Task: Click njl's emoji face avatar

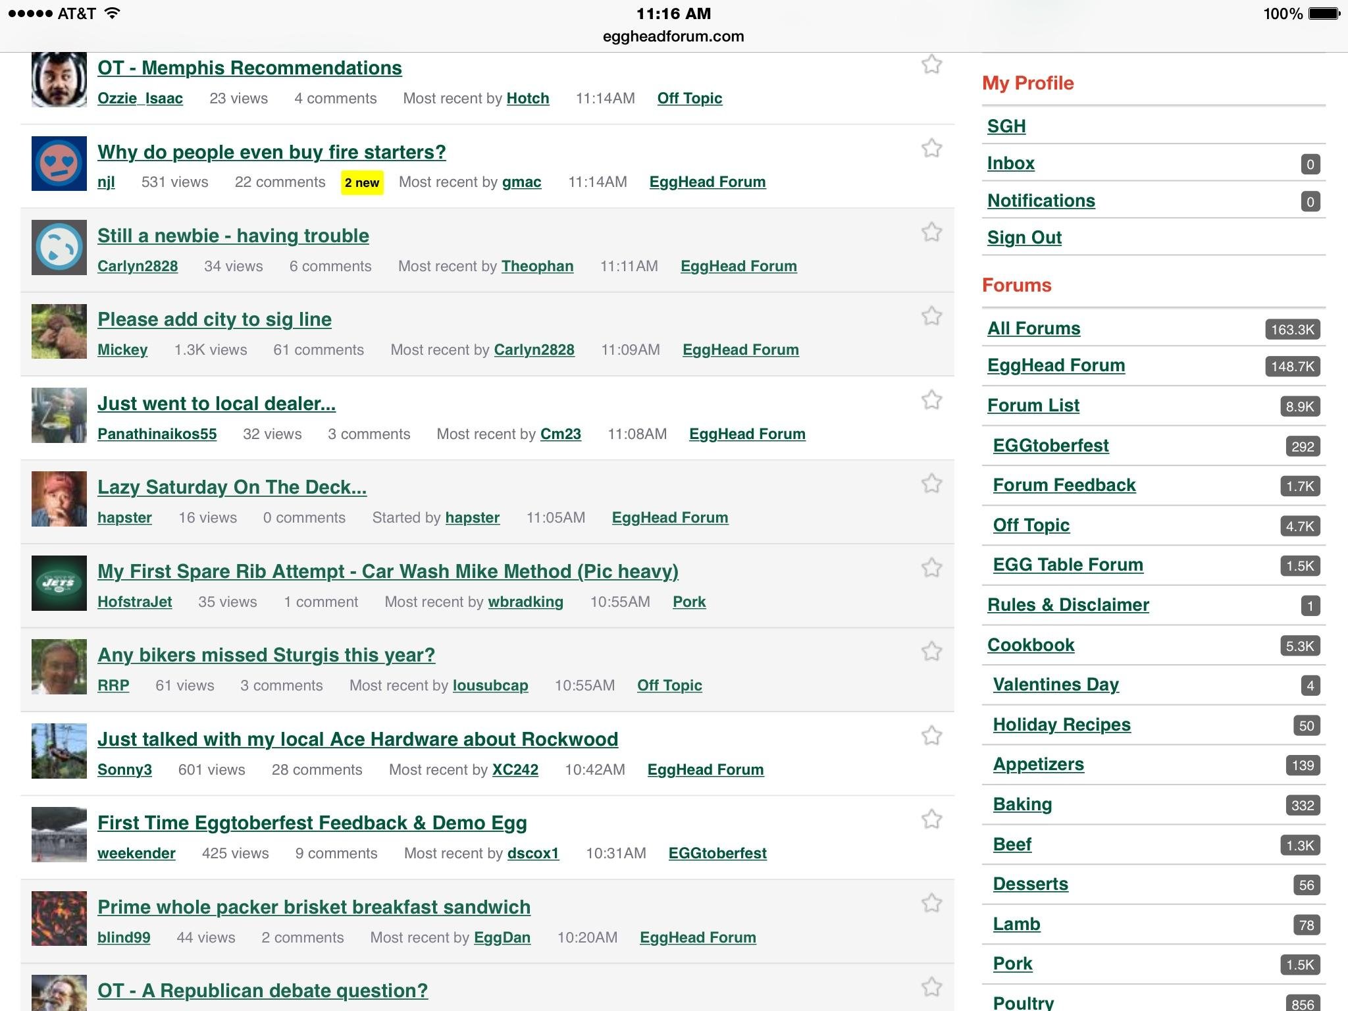Action: pos(59,163)
